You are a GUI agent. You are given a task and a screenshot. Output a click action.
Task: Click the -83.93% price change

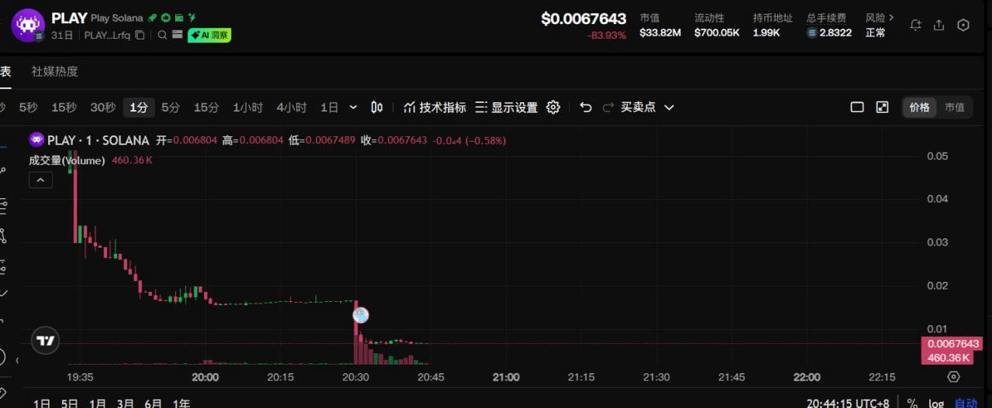pyautogui.click(x=607, y=36)
